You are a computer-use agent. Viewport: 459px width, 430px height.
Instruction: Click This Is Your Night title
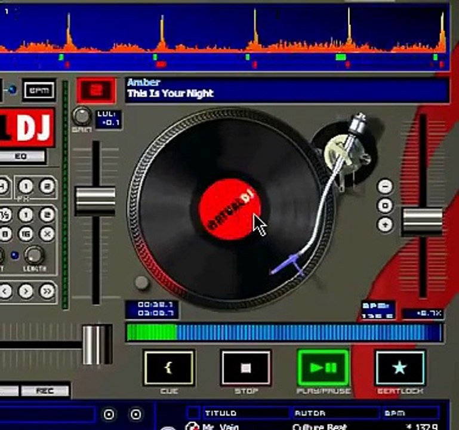(x=170, y=93)
